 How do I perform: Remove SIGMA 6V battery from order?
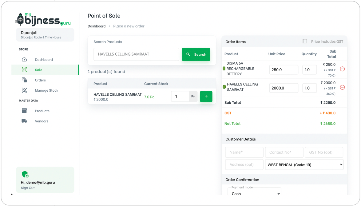pos(342,69)
